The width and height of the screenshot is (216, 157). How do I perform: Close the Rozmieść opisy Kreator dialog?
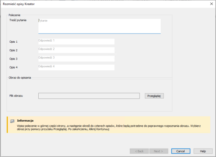211,4
